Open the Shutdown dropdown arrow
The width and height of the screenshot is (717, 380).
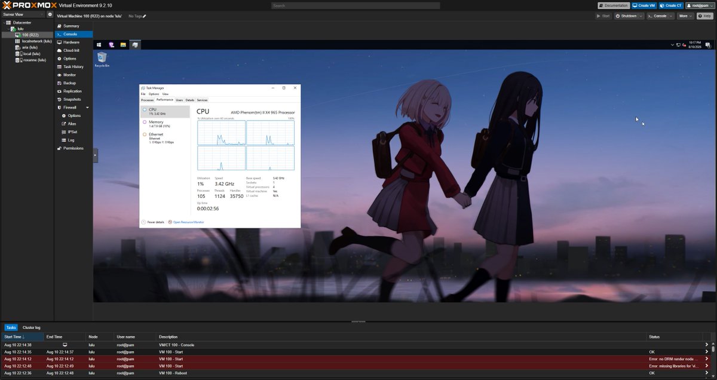pos(641,16)
